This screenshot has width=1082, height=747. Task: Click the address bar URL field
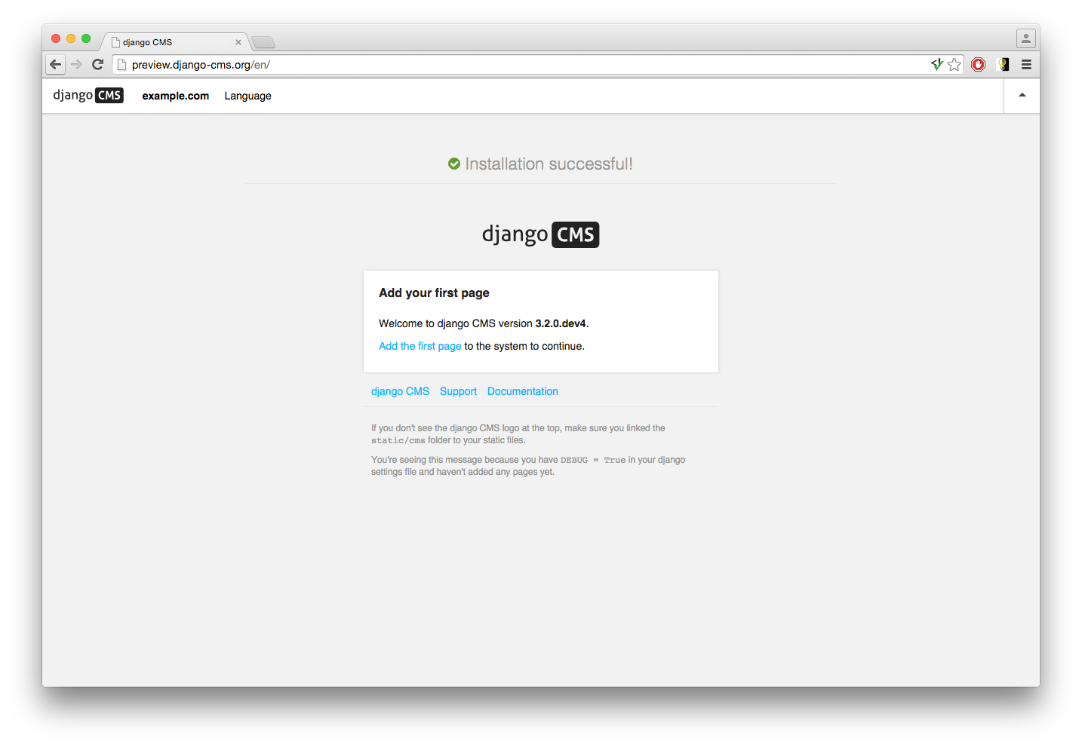click(x=521, y=65)
